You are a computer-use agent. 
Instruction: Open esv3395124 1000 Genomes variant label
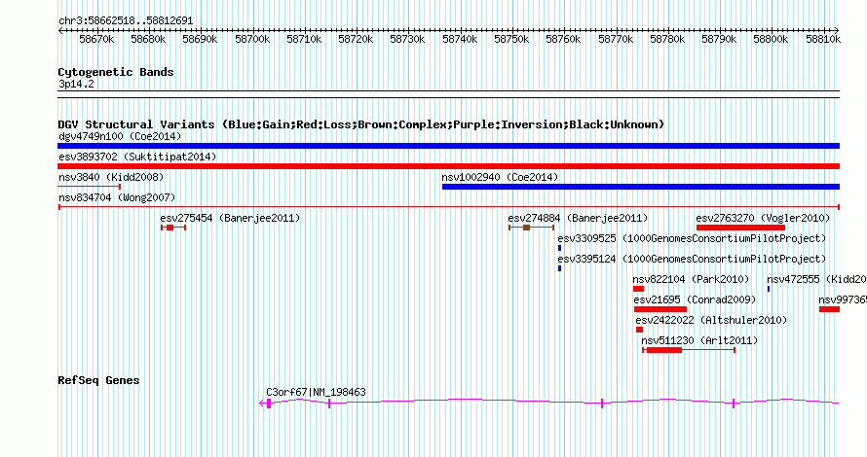tap(692, 259)
